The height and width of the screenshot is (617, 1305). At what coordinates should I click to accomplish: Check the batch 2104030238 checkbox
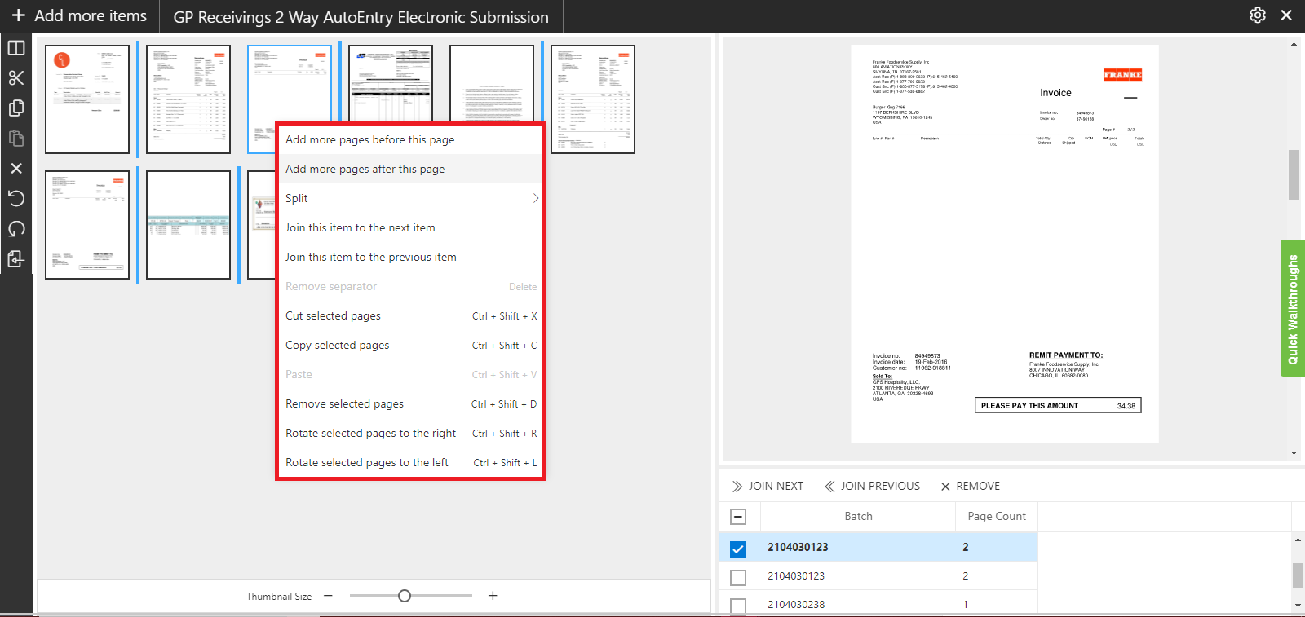click(x=738, y=605)
